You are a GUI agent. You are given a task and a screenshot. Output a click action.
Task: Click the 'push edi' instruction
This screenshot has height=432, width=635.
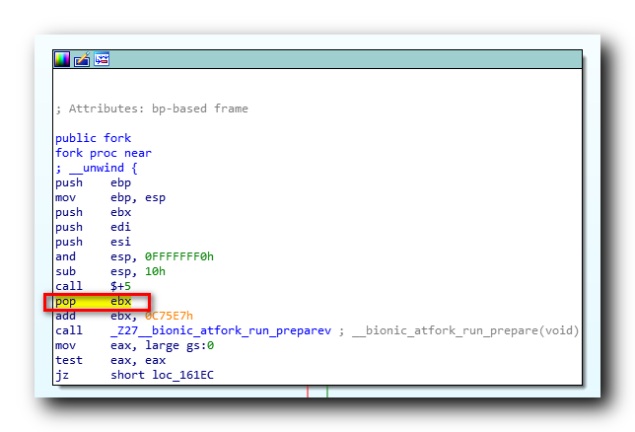(x=93, y=227)
